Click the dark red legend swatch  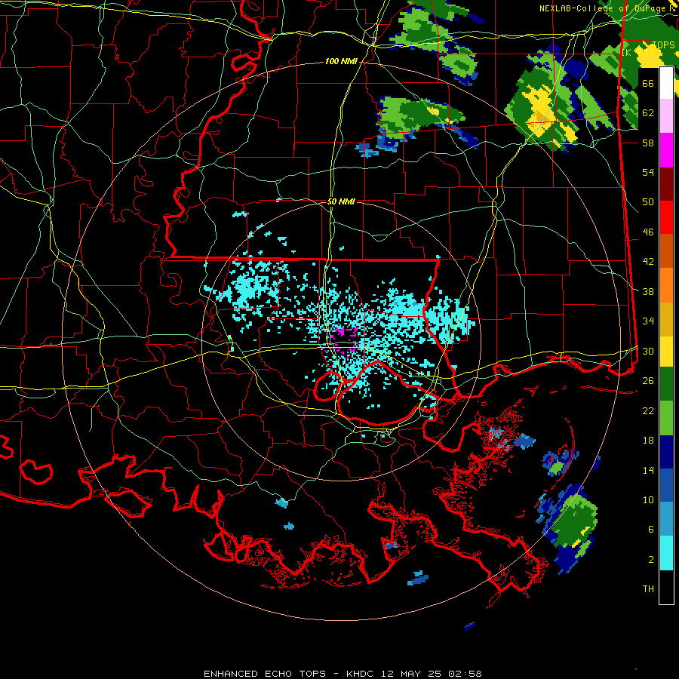(x=666, y=183)
